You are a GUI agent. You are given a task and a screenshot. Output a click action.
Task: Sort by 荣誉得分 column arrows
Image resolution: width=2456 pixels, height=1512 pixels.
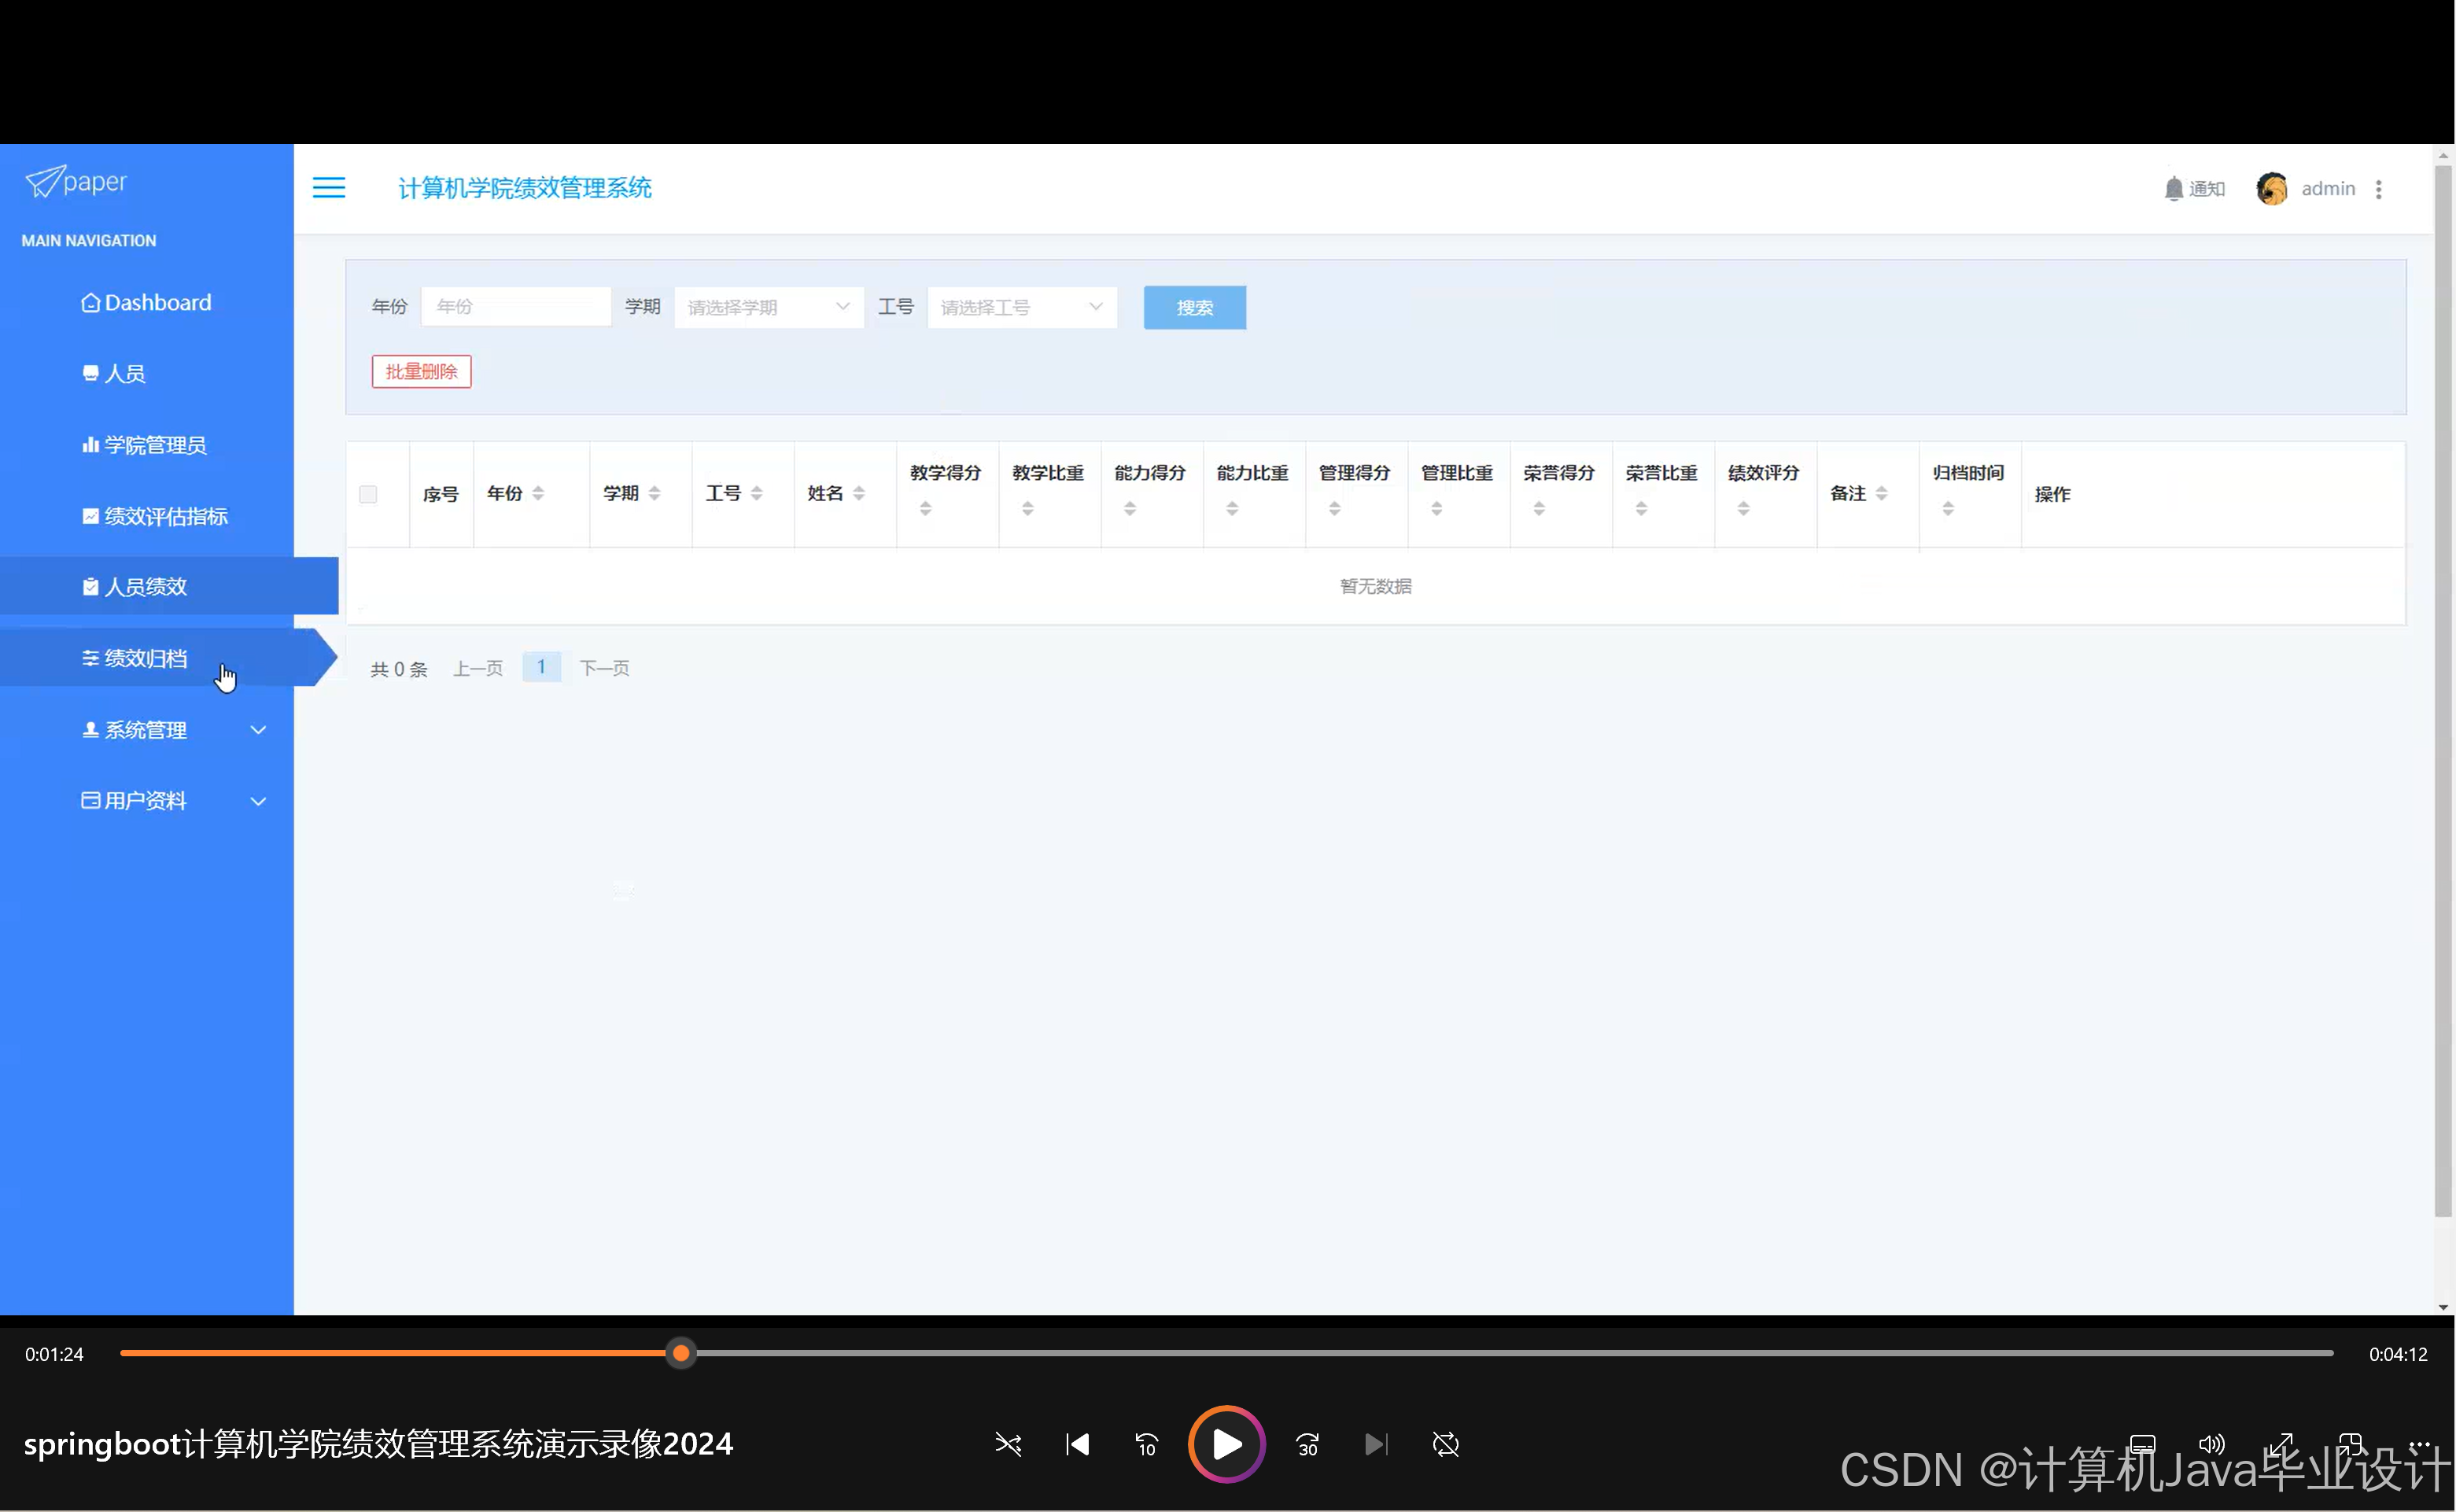pyautogui.click(x=1540, y=509)
